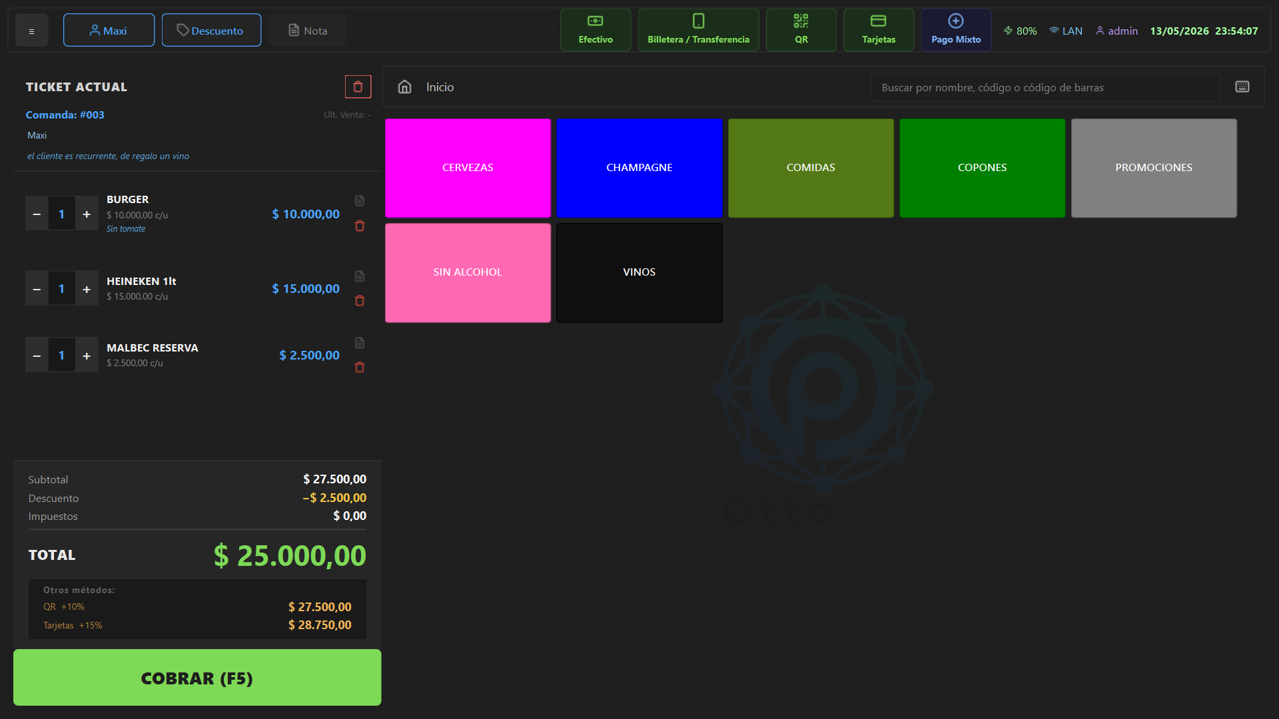The width and height of the screenshot is (1279, 719).
Task: Click the Descuento amount −$ 2.500,00
Action: [x=334, y=497]
